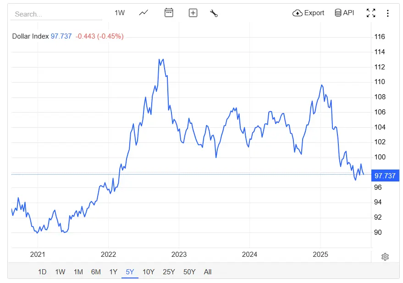Reselect the highlighted 5Y timeframe
403x283 pixels.
tap(130, 272)
